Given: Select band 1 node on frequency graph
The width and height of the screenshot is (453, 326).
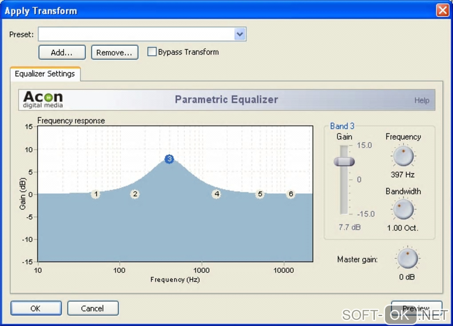Looking at the screenshot, I should point(95,194).
